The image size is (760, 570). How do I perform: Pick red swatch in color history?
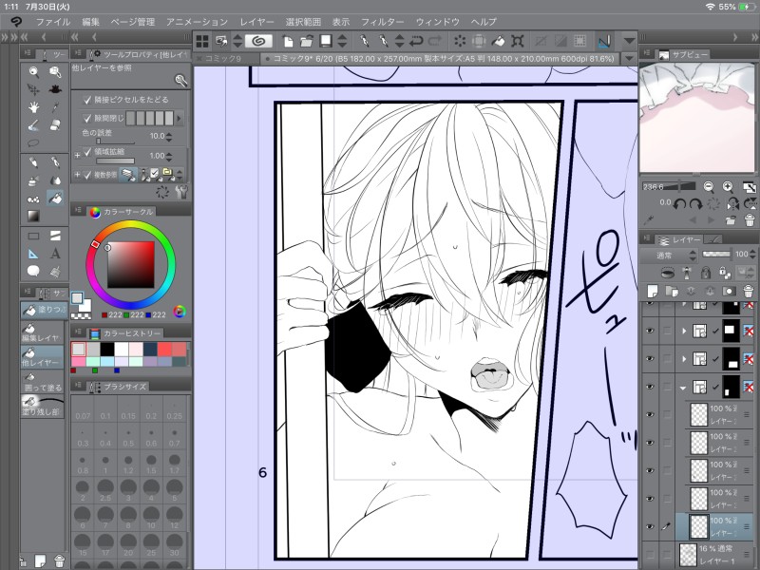(x=163, y=349)
